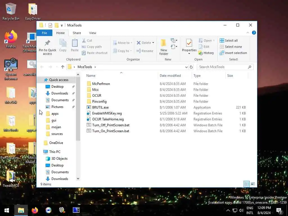
Task: Show hidden tray icons chevron
Action: pos(228,210)
